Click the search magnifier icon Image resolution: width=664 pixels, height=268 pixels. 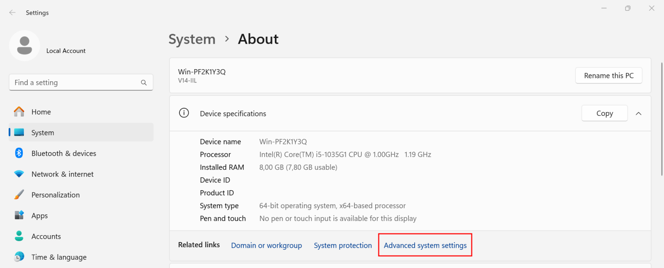click(x=144, y=83)
